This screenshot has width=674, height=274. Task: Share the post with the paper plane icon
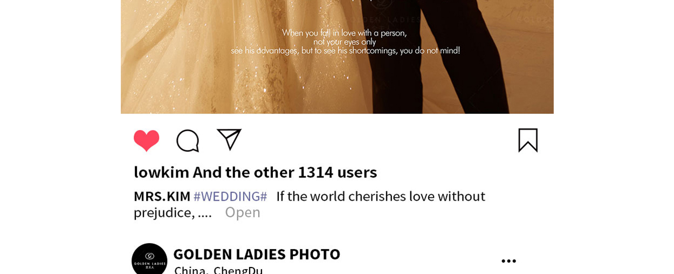pos(229,140)
